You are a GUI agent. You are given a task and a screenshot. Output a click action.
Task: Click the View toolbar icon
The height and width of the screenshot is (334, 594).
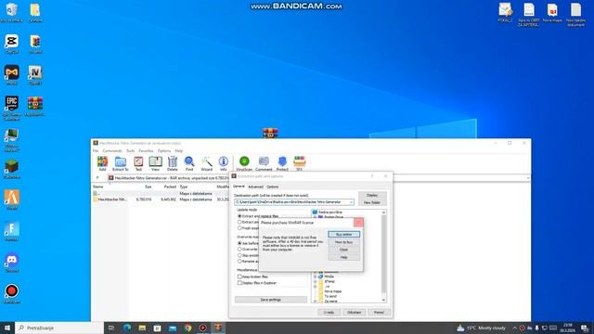point(155,163)
